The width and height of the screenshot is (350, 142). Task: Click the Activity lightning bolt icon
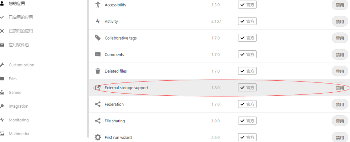[x=97, y=21]
